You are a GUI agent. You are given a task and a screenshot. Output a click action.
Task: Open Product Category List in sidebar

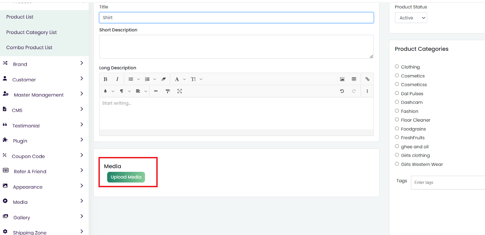[32, 32]
